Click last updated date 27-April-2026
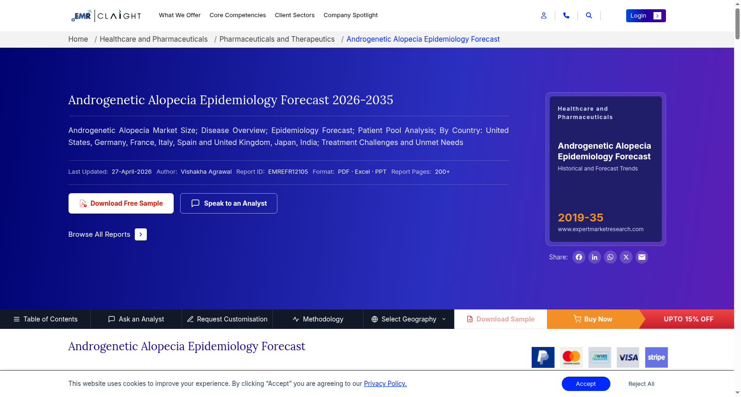The height and width of the screenshot is (397, 741). 132,172
